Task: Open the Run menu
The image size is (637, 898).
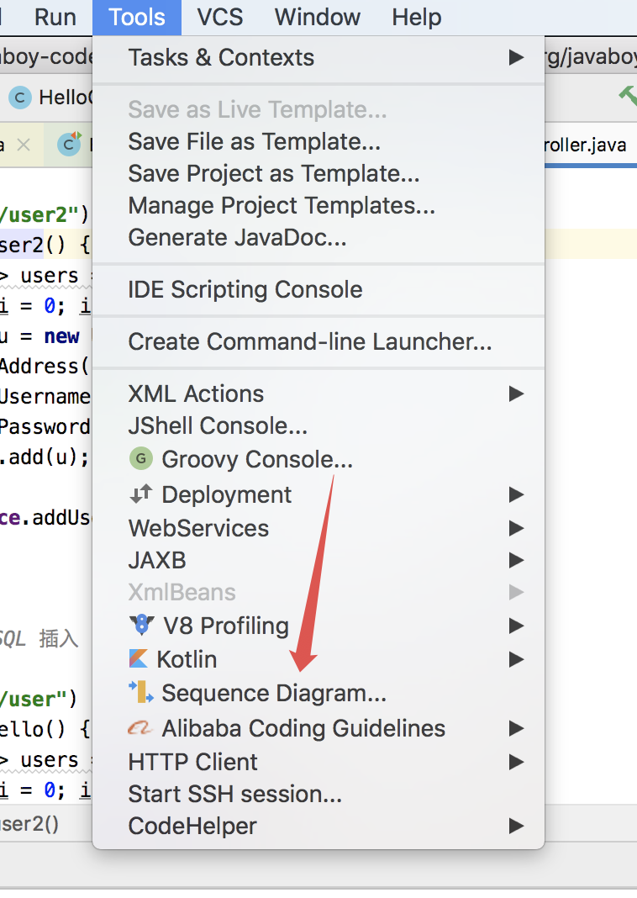Action: point(55,17)
